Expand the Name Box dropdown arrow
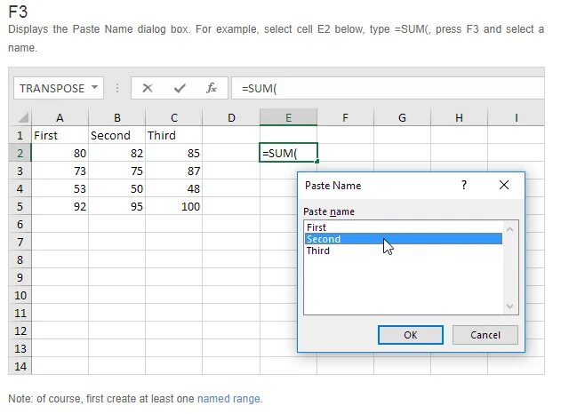Screen dimensions: 561x414 point(92,88)
